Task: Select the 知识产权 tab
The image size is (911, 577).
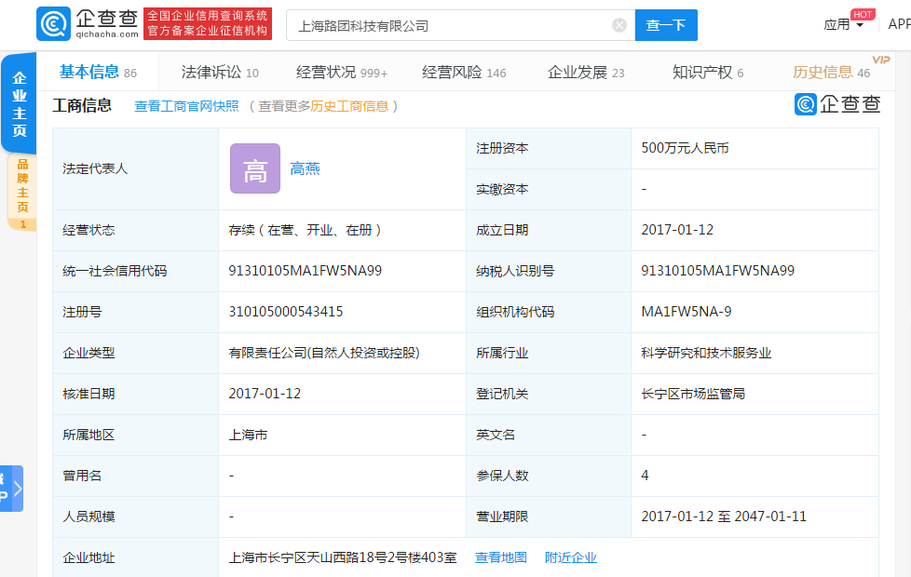Action: (708, 72)
